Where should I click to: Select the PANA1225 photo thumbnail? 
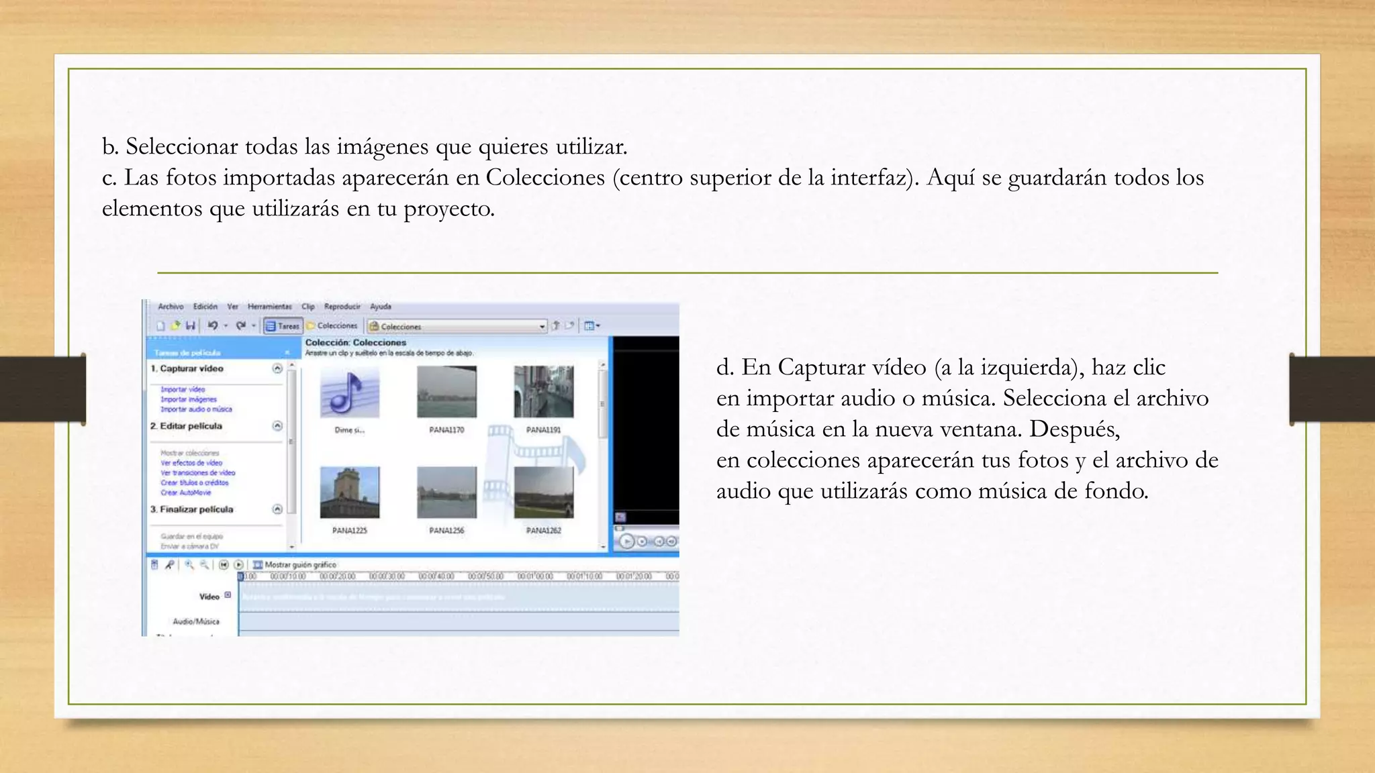point(350,493)
